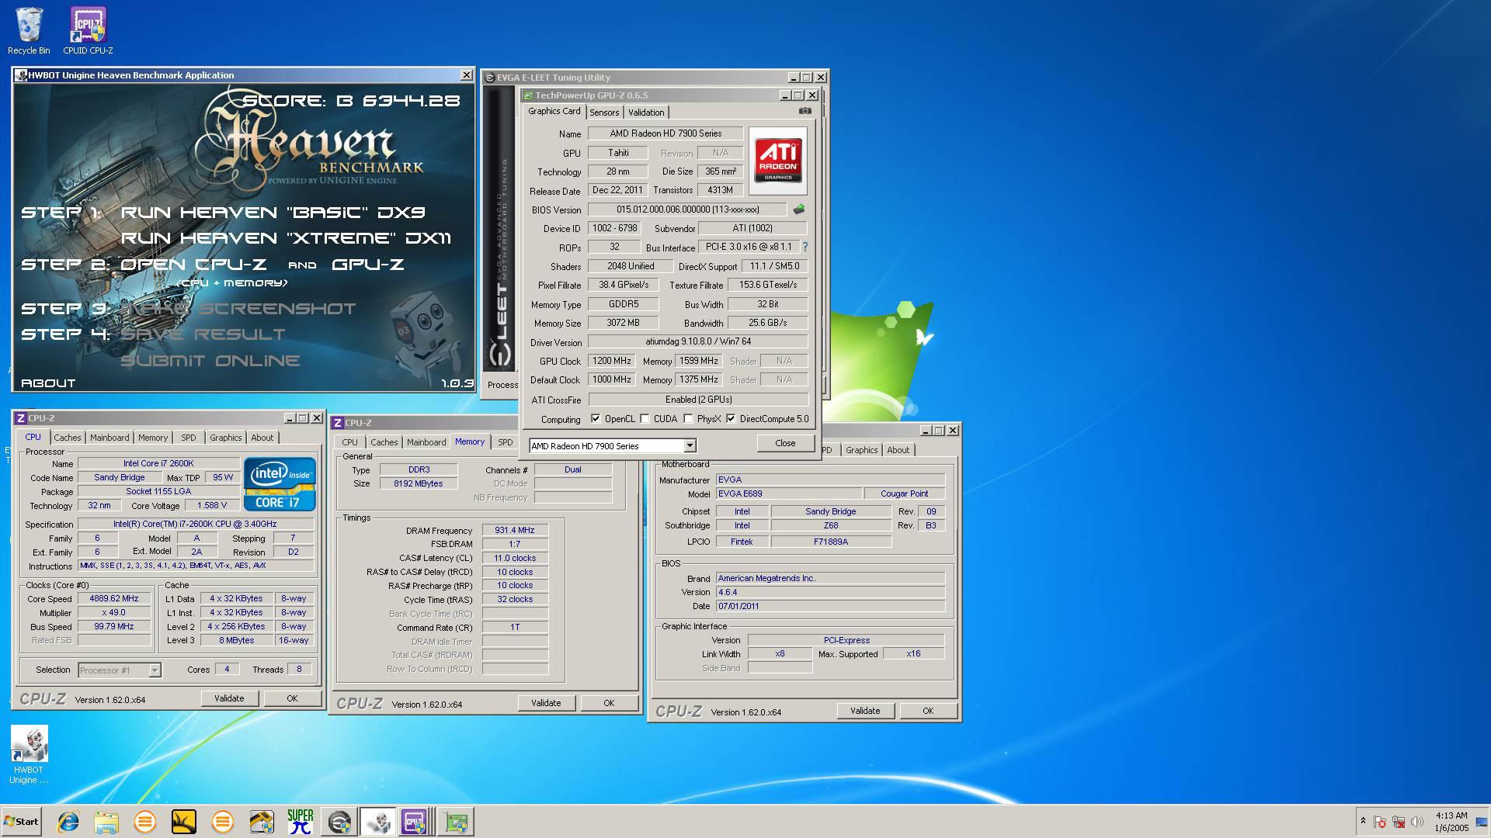Click the network disconnected tray icon
Image resolution: width=1491 pixels, height=838 pixels.
(1399, 822)
